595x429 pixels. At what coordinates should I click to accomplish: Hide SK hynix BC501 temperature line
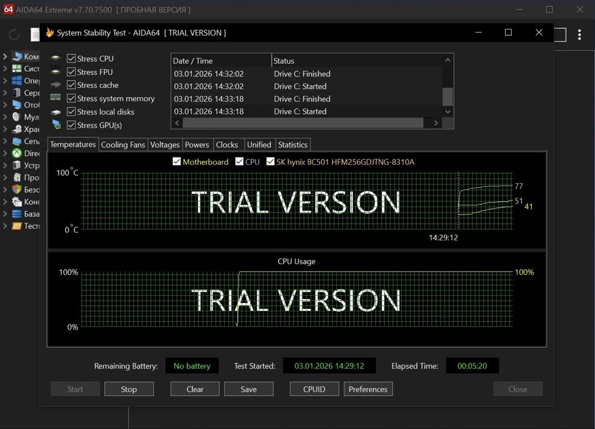click(270, 161)
